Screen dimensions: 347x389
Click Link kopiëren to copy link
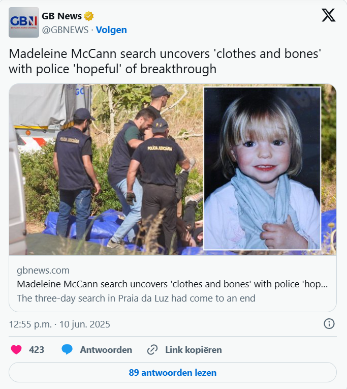(x=194, y=350)
